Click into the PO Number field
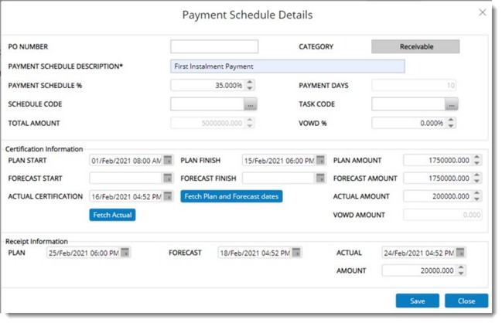Viewport: 502px width, 323px height. point(214,47)
